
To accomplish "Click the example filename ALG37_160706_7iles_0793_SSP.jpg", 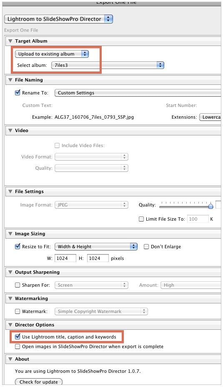I will click(x=94, y=117).
